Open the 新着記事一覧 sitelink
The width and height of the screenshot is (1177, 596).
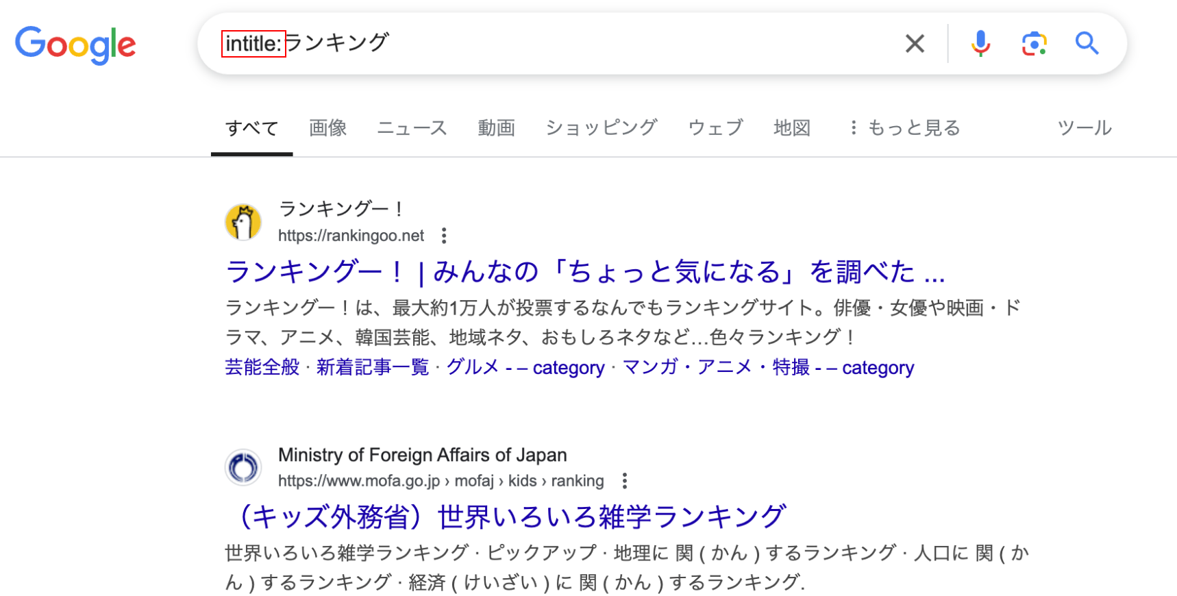tap(373, 367)
